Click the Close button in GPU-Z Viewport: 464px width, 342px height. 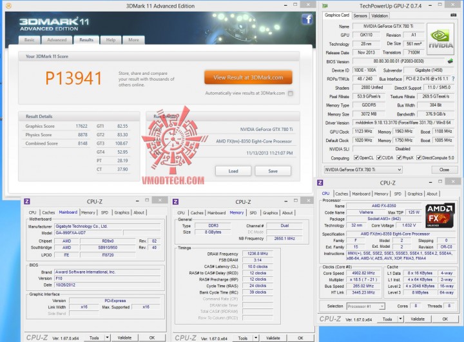[444, 170]
